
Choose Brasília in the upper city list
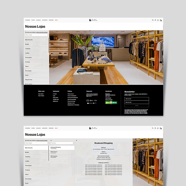pyautogui.click(x=27, y=45)
